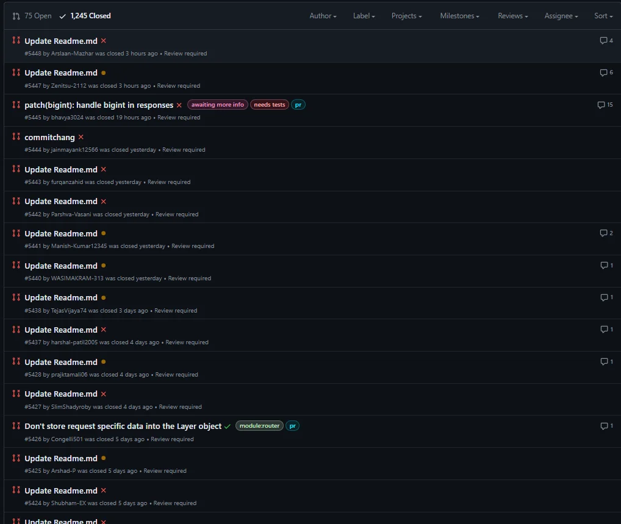Screen dimensions: 621x524
Task: Open the 15 comments icon on PR #5445
Action: point(605,105)
